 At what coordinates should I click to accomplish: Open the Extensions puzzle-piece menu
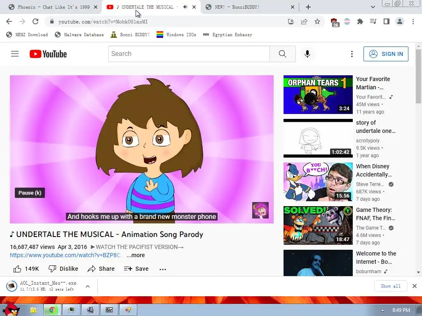[360, 21]
